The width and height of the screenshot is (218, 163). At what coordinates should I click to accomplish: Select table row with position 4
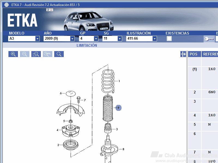(203, 117)
